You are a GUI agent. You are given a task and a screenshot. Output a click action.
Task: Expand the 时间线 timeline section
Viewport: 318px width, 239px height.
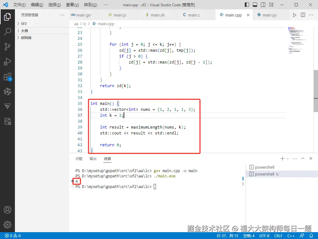pos(42,38)
